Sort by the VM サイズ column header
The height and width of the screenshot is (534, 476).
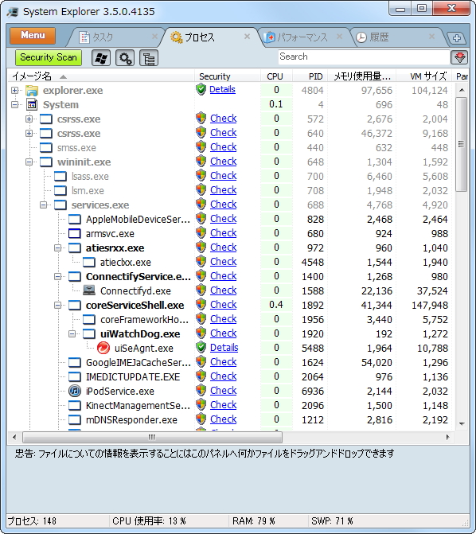pyautogui.click(x=424, y=76)
